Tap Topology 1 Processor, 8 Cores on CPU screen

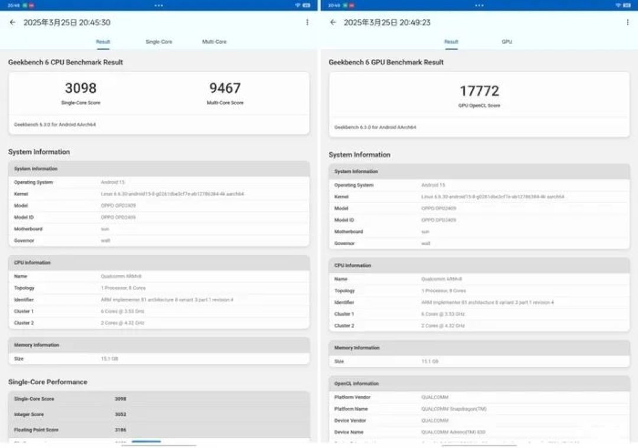click(123, 288)
